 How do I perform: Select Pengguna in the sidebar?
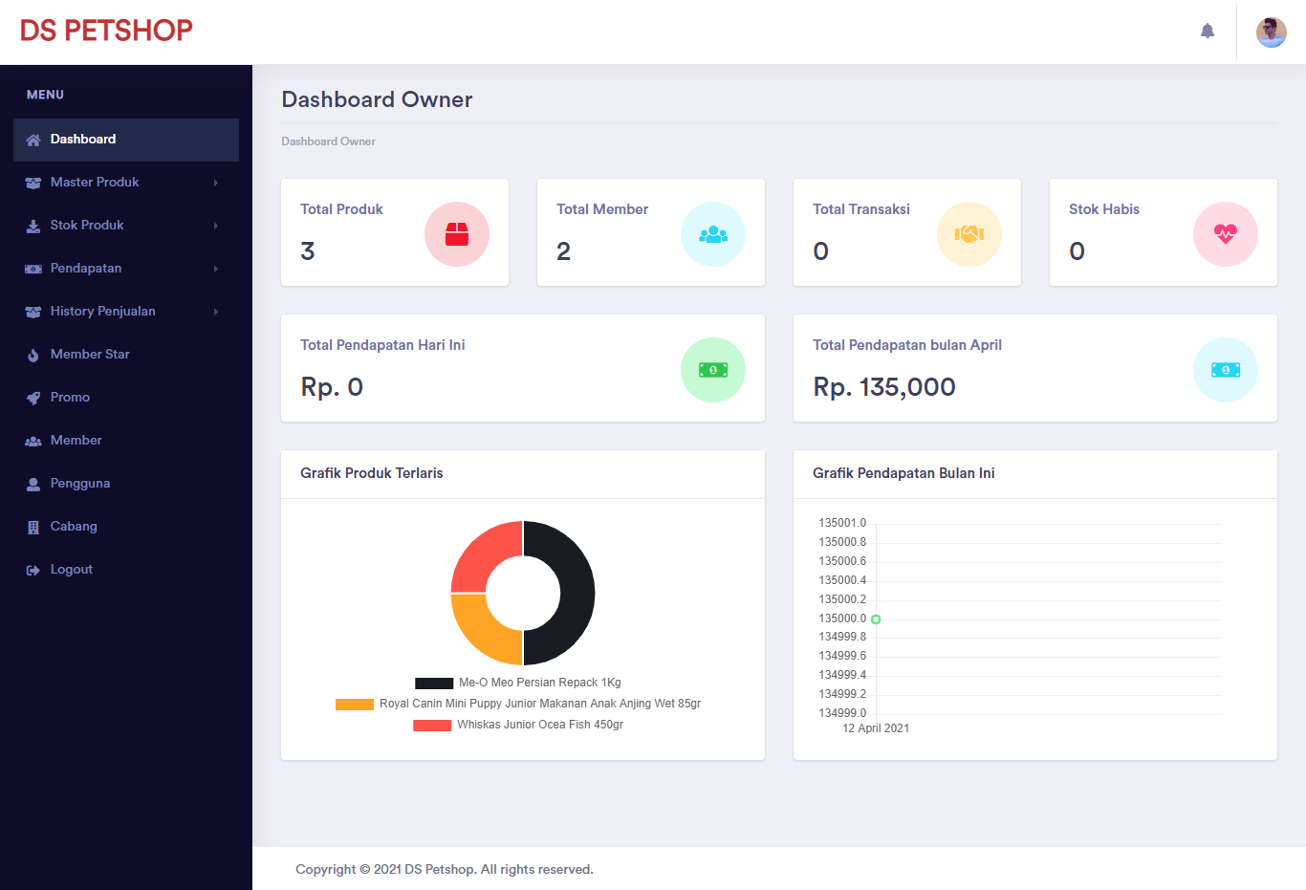(79, 483)
